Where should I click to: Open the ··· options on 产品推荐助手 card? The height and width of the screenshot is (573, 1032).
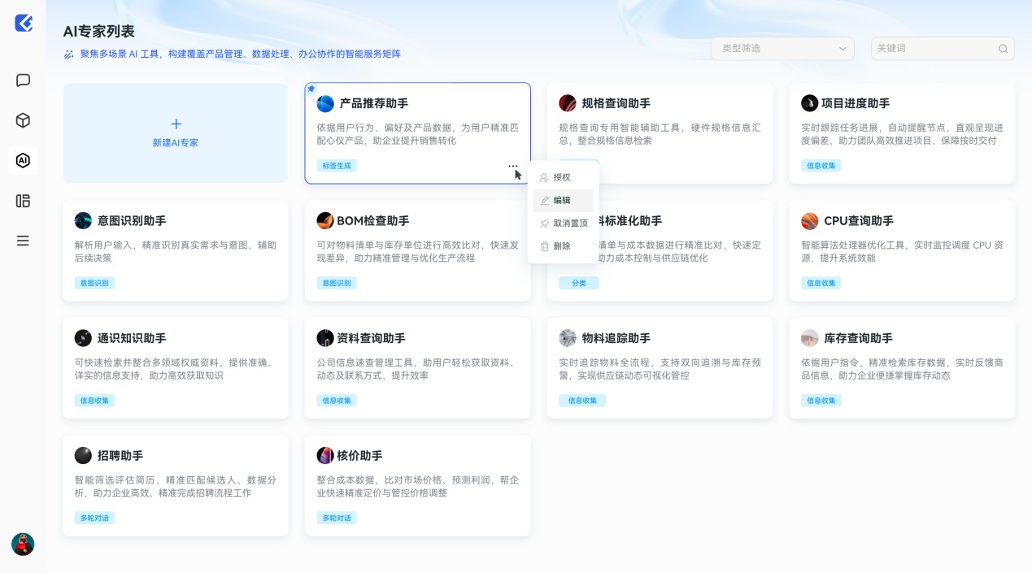513,167
